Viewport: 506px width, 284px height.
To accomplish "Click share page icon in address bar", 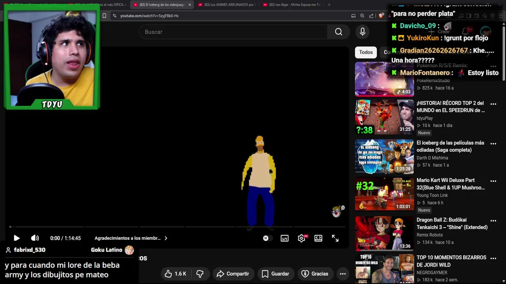I will pyautogui.click(x=371, y=16).
